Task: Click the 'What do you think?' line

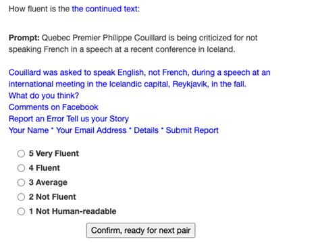Action: click(44, 96)
